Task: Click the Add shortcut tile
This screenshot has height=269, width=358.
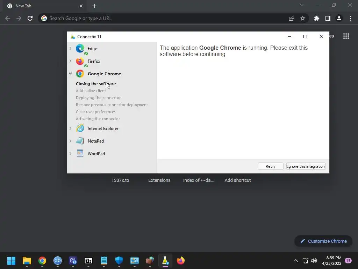Action: [238, 180]
